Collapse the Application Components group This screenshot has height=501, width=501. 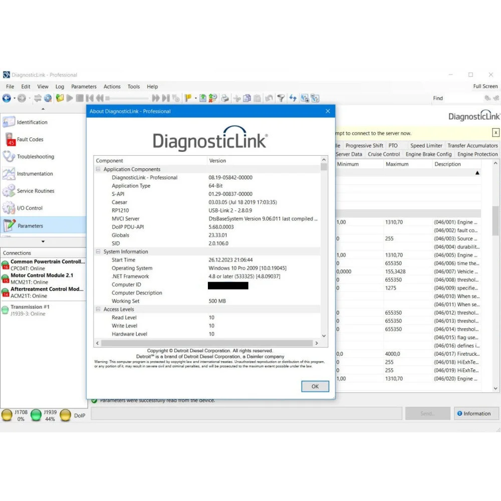(x=98, y=169)
